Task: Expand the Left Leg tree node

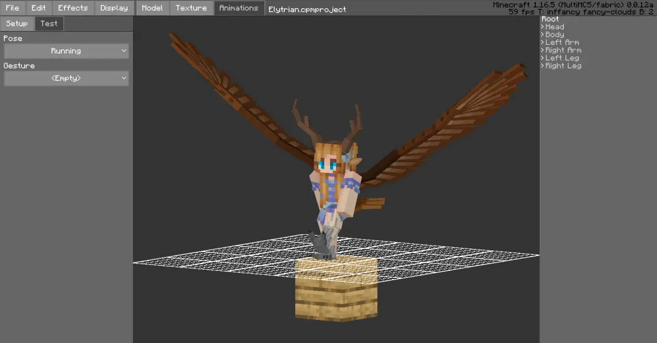Action: (x=543, y=57)
